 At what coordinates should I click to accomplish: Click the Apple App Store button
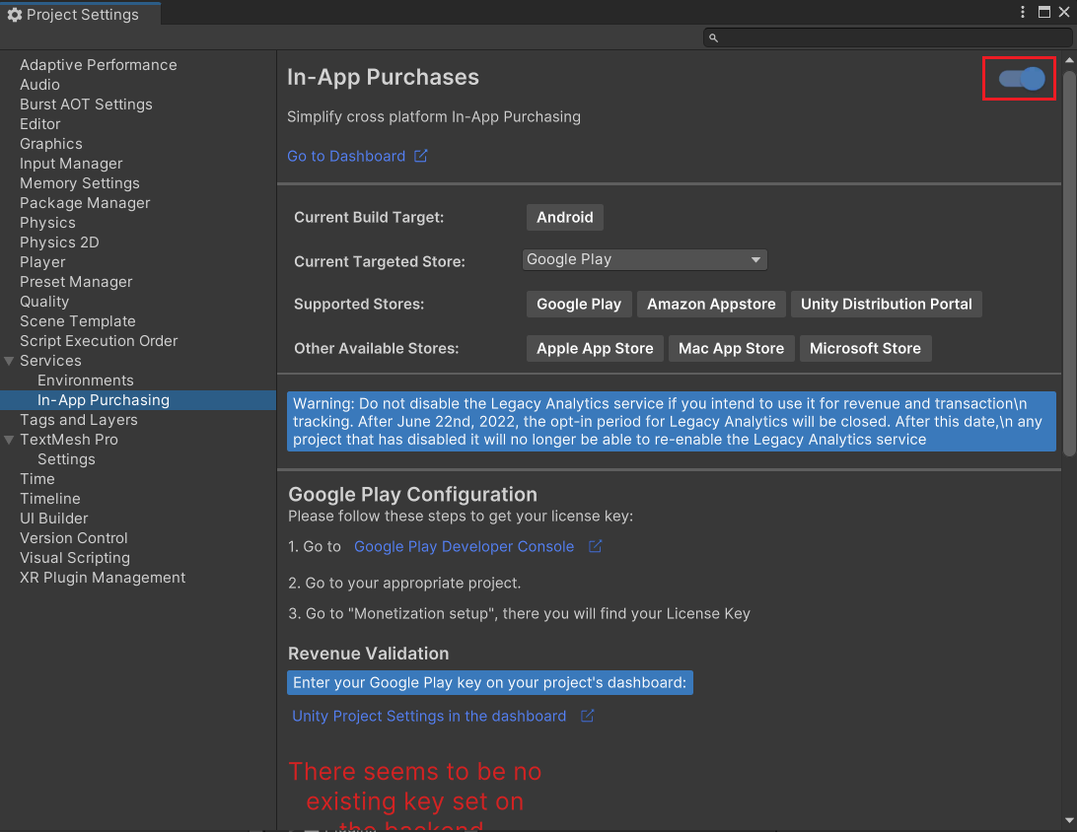[x=595, y=349]
